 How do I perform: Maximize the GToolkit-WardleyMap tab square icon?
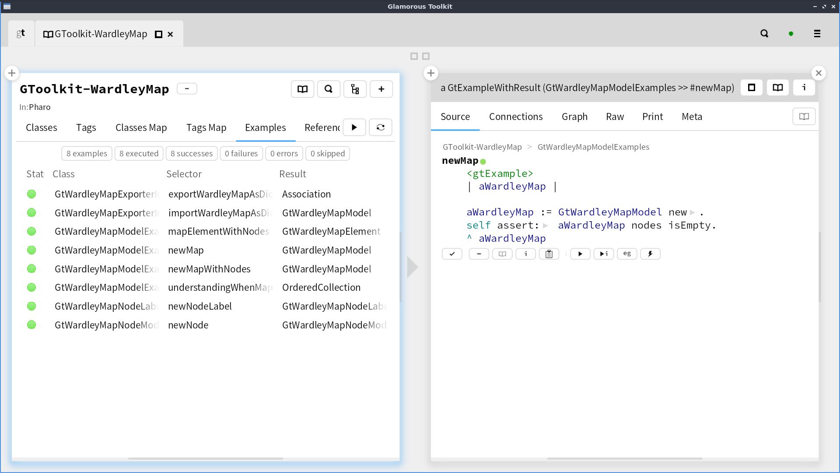point(159,34)
